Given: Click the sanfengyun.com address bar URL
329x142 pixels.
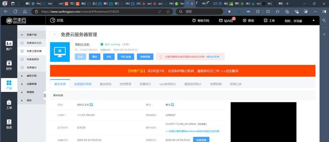Looking at the screenshot, I should click(80, 12).
